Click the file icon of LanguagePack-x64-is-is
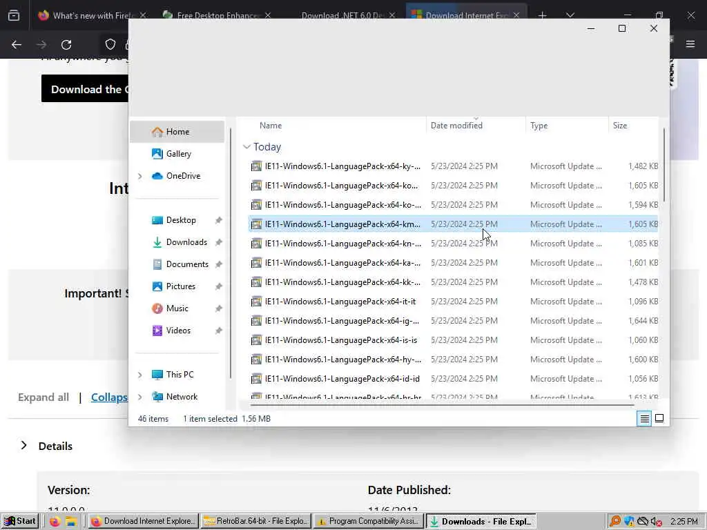707x530 pixels. pos(256,340)
